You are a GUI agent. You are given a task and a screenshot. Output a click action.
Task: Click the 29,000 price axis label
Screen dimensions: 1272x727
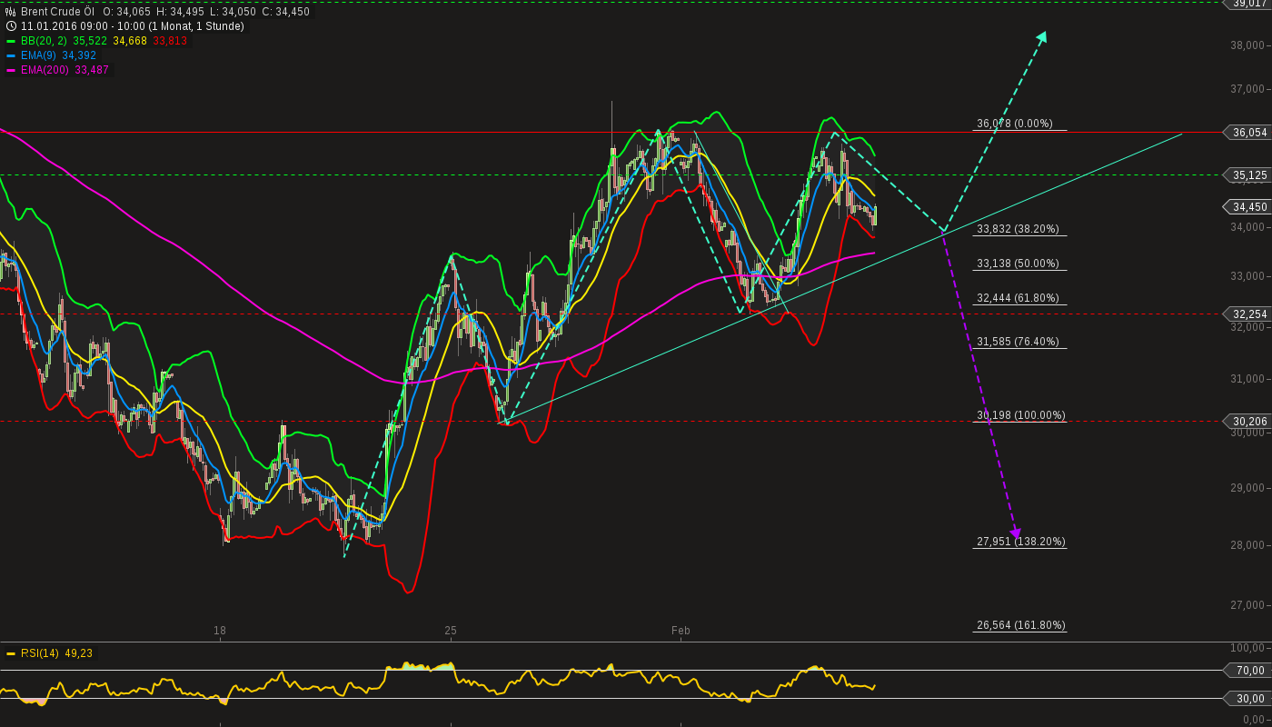[1249, 488]
